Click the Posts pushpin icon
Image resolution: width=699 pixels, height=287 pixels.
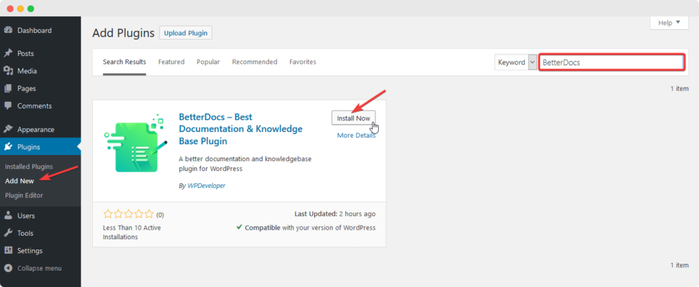pos(8,53)
